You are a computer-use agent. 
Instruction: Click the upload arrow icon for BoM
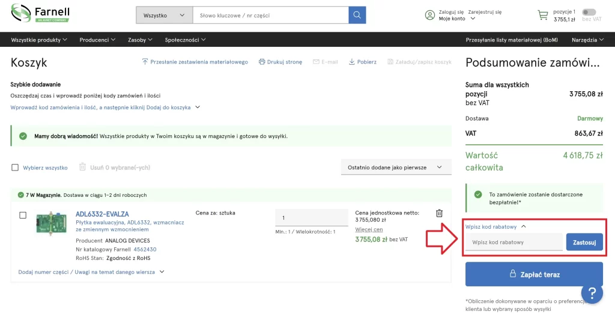coord(145,62)
